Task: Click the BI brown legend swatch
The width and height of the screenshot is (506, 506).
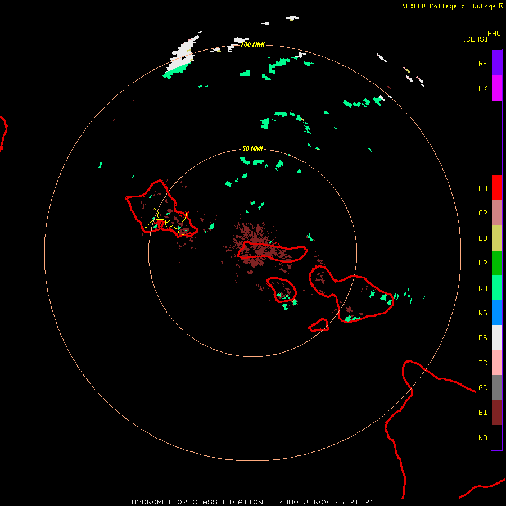Action: point(496,413)
